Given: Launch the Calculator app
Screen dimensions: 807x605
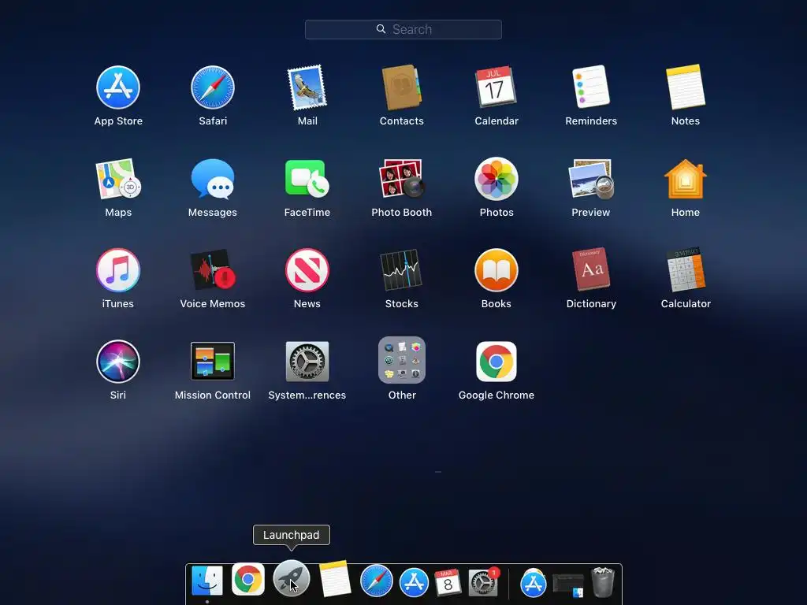Looking at the screenshot, I should (x=686, y=269).
